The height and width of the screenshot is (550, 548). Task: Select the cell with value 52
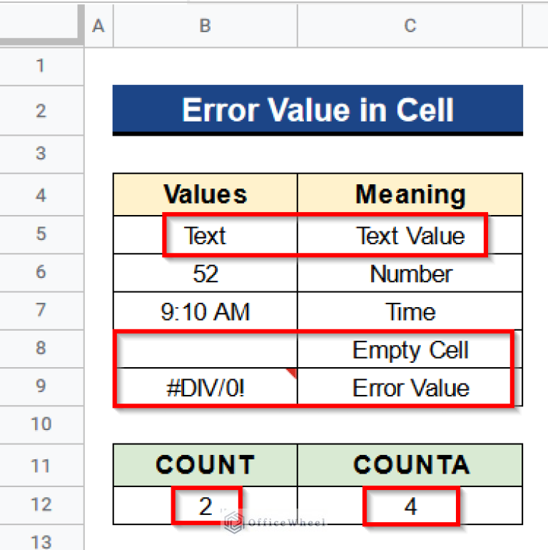205,274
